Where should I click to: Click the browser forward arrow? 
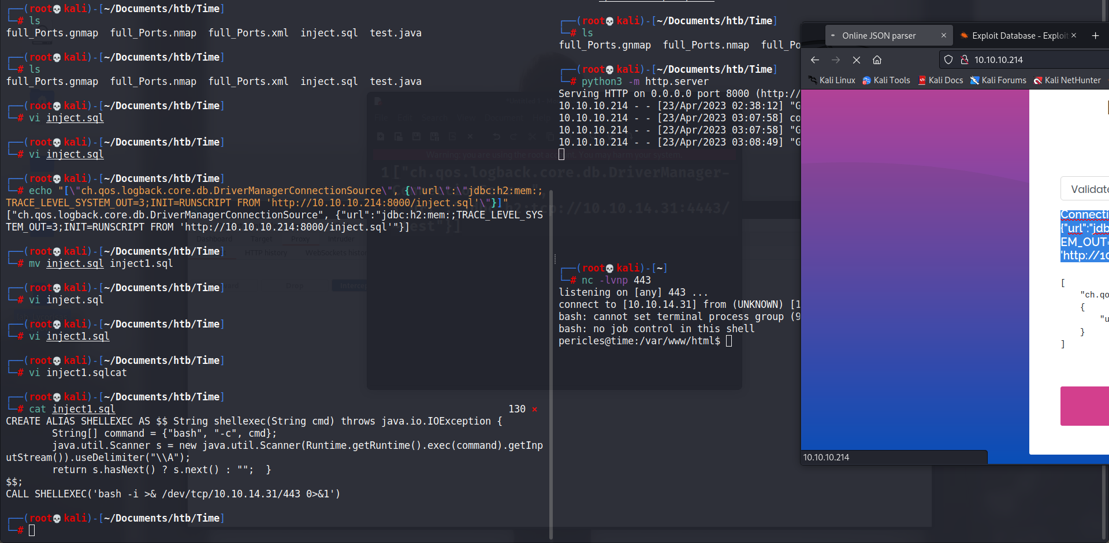pos(835,60)
